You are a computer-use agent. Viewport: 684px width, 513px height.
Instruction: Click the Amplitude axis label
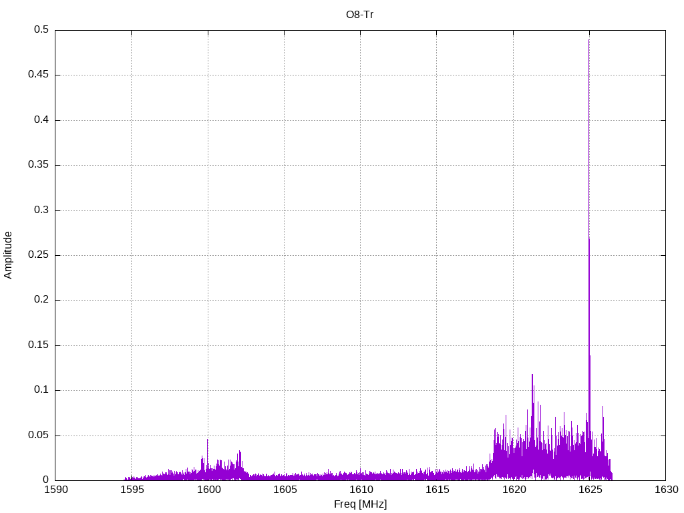(8, 255)
